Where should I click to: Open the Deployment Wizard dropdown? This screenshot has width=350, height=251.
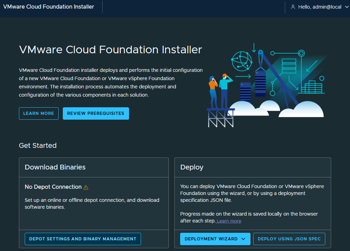pyautogui.click(x=215, y=239)
